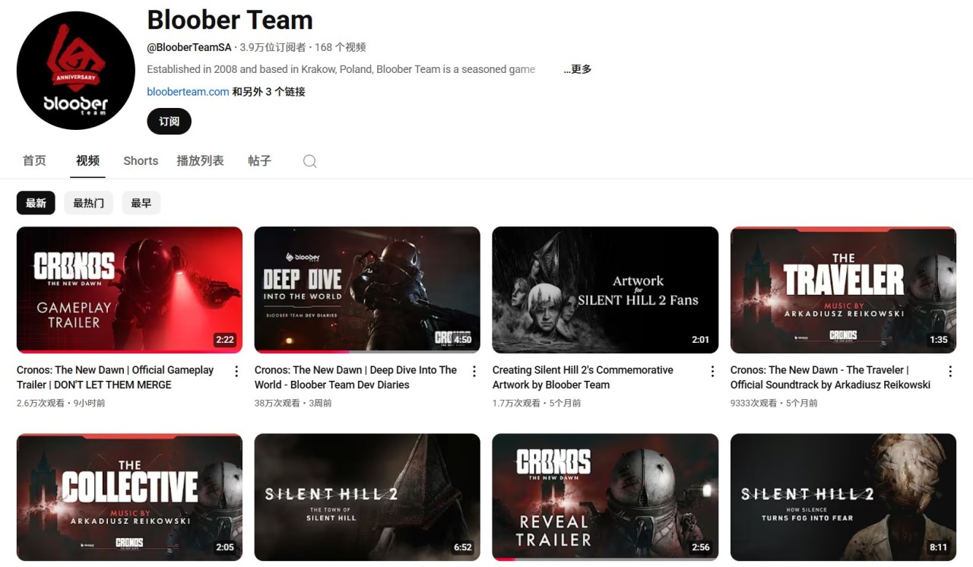Screen dimensions: 973x567
Task: Subscribe using the 订阅 button
Action: click(169, 122)
